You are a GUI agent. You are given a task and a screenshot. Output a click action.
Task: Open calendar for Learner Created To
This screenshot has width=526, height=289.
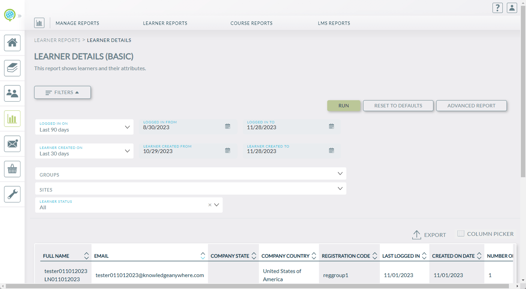click(x=331, y=150)
